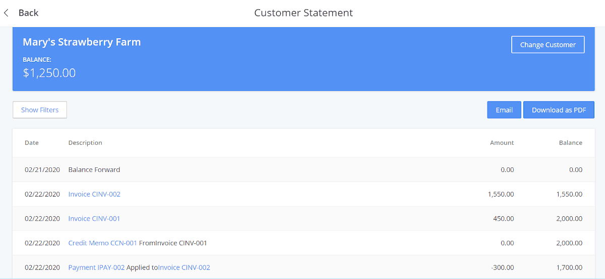Open Payment IPAY-002 link
Viewport: 605px width, 279px height.
tap(96, 267)
